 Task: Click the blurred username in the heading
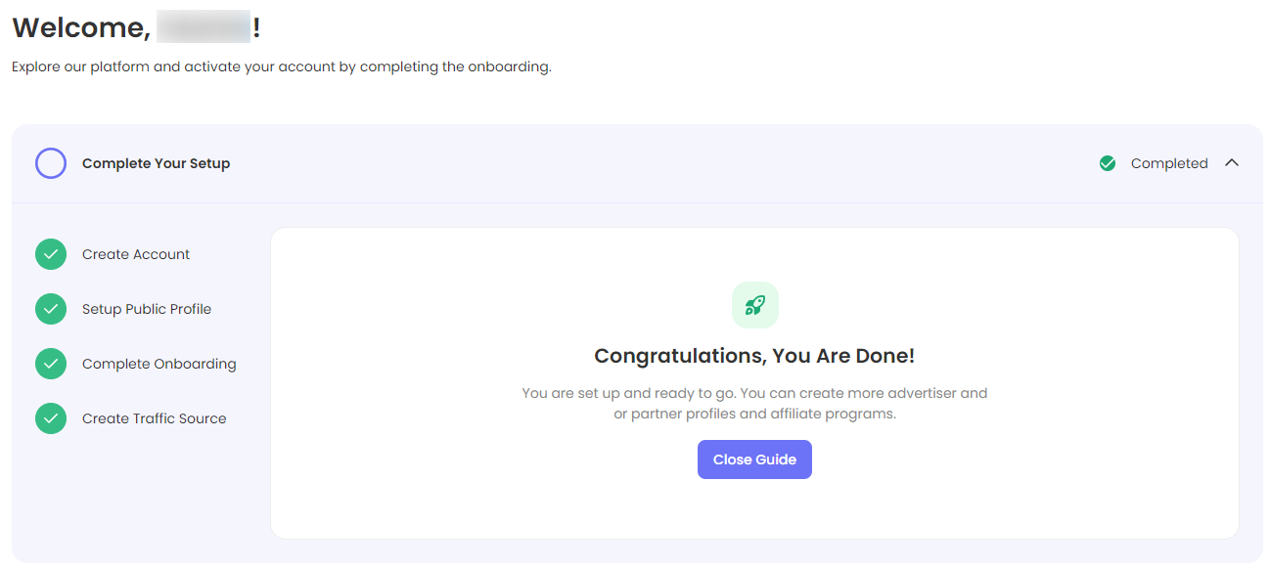tap(204, 27)
